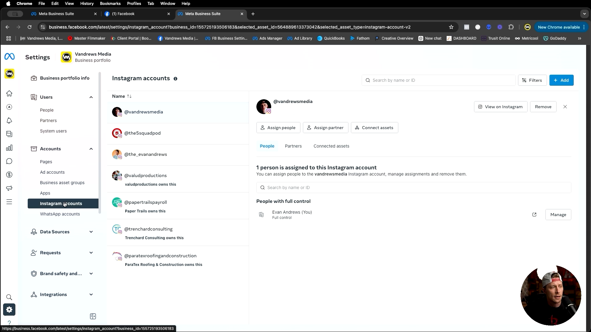The image size is (591, 332).
Task: Select @paratexroofingandconstruction account
Action: pyautogui.click(x=178, y=259)
